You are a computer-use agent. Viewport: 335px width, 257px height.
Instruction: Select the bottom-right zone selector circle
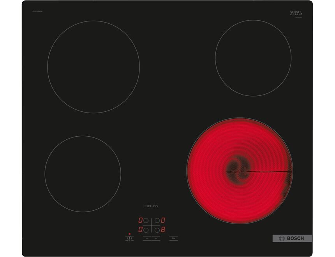click(x=157, y=230)
